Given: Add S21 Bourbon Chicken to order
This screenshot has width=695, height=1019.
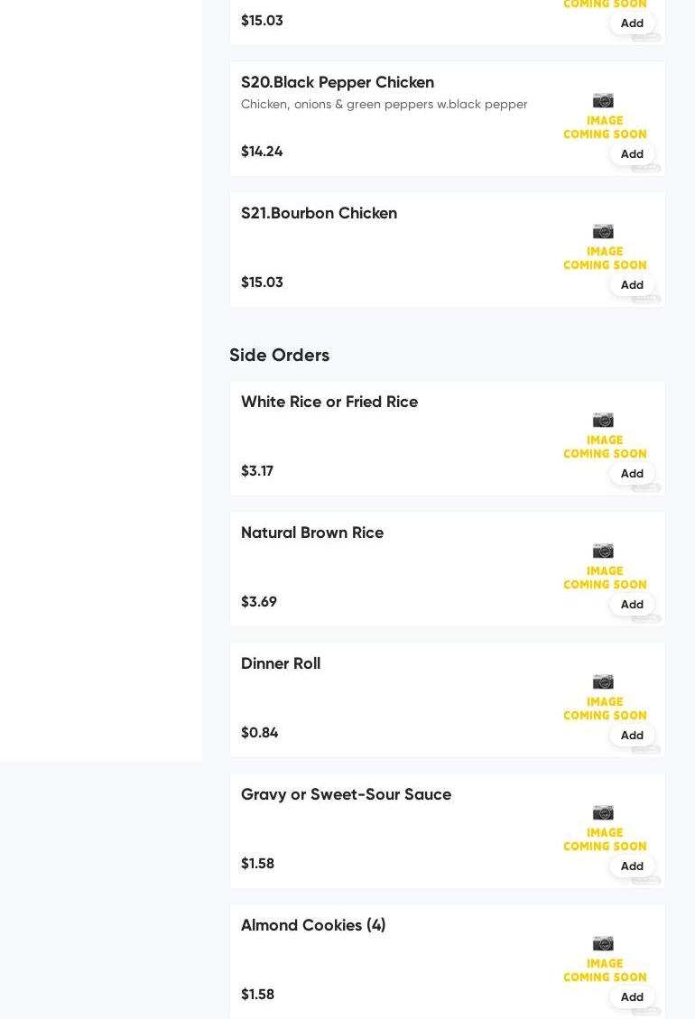Looking at the screenshot, I should 632,285.
